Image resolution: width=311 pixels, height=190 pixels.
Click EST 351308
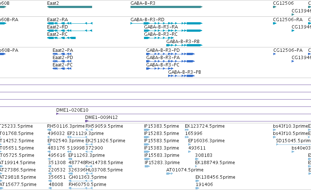click(x=57, y=163)
